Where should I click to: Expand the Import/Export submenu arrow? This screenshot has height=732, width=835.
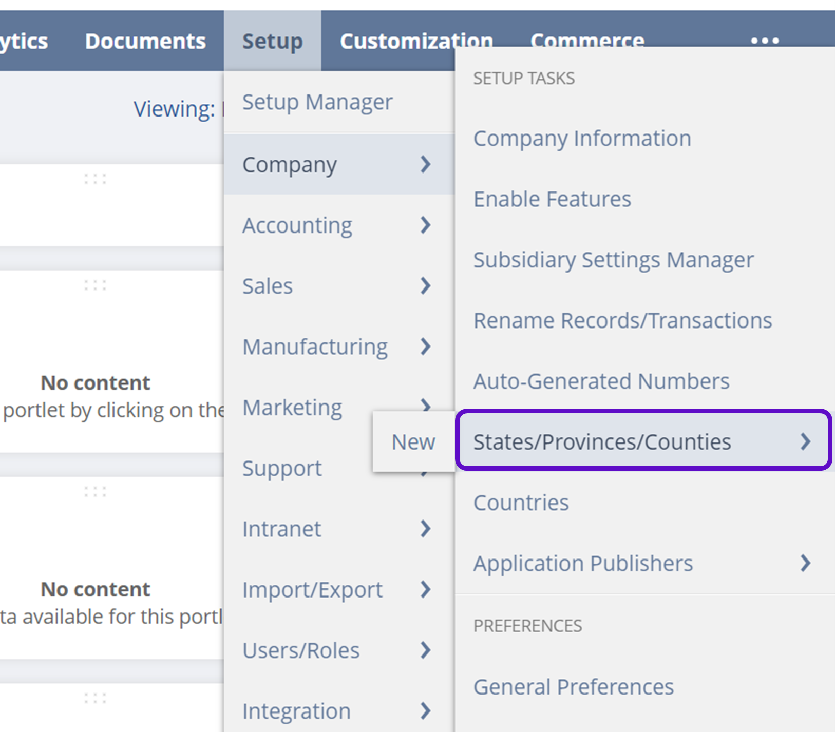click(x=425, y=590)
